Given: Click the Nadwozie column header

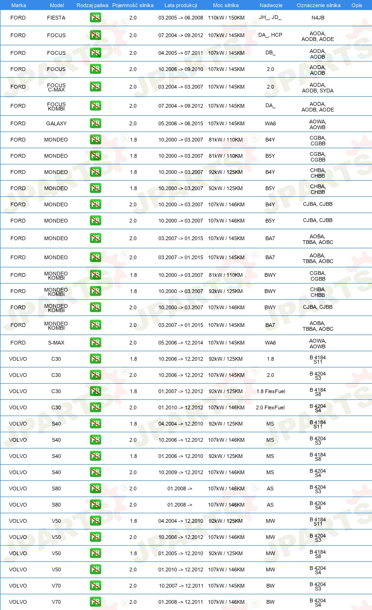Looking at the screenshot, I should click(x=270, y=5).
